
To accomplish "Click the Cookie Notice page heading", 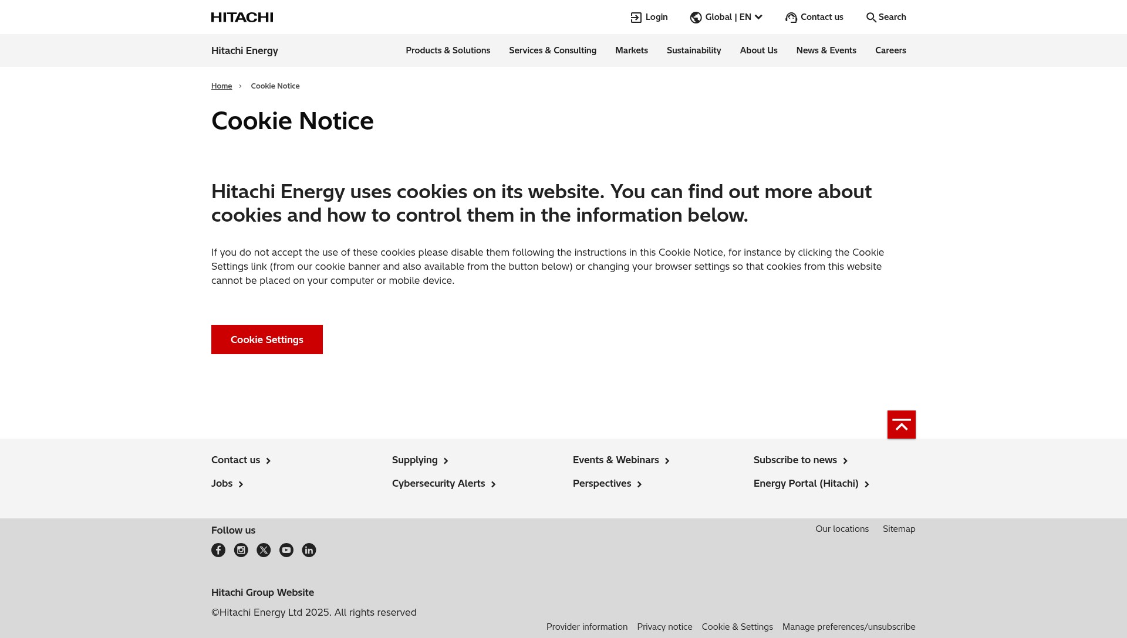I will [x=292, y=121].
